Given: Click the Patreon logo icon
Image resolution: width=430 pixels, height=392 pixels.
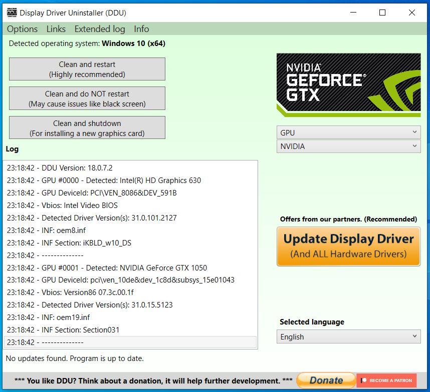Looking at the screenshot, I should [x=364, y=380].
